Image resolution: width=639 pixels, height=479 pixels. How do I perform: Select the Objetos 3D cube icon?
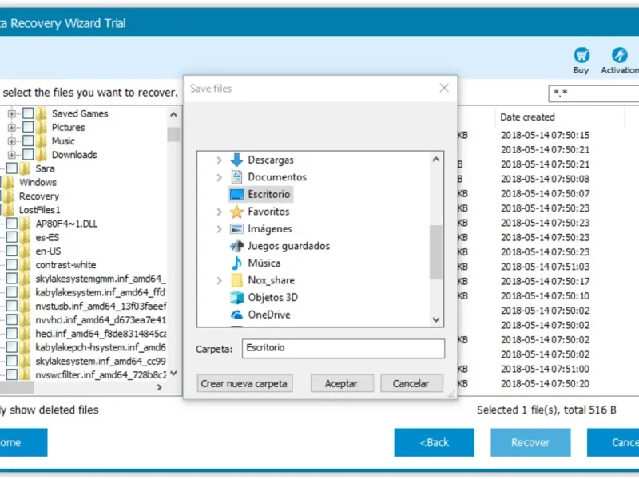236,298
